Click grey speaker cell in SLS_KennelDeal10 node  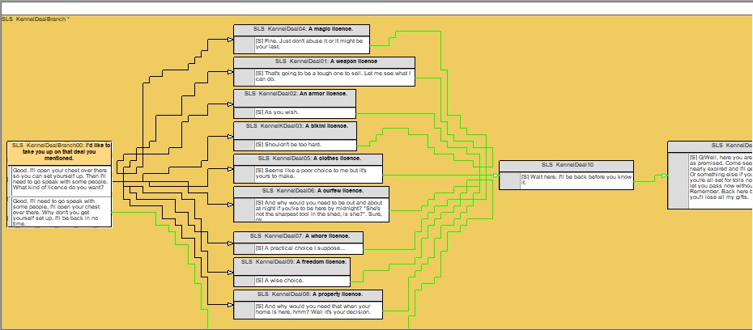(510, 181)
